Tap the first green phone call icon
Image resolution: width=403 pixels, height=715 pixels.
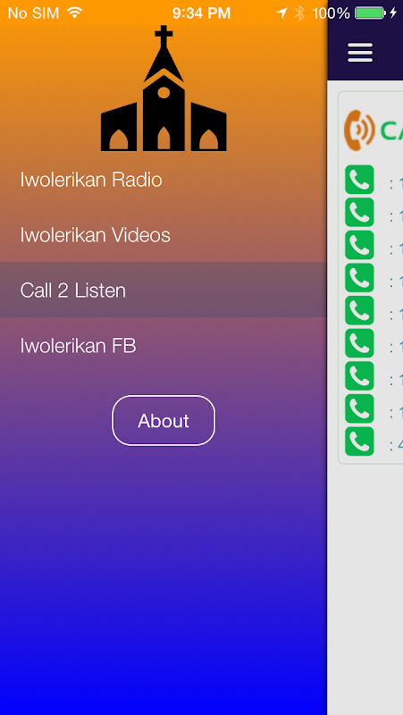(x=359, y=180)
